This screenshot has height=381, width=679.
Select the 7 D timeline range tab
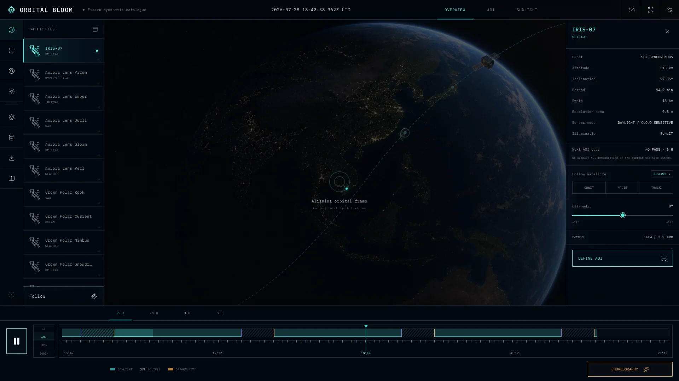(220, 313)
